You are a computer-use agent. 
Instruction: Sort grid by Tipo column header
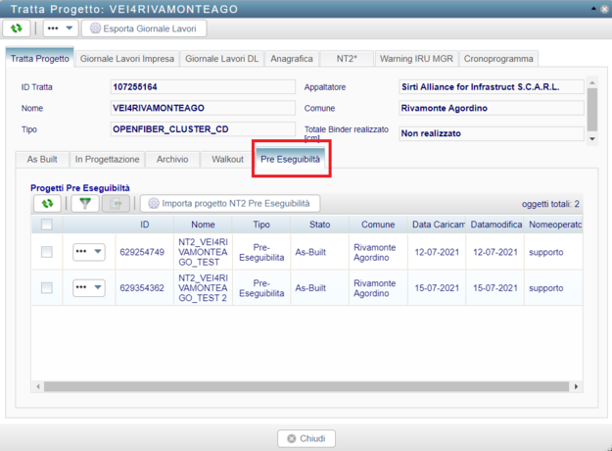click(261, 225)
